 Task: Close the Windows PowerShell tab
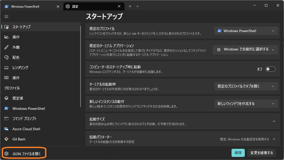coord(58,7)
